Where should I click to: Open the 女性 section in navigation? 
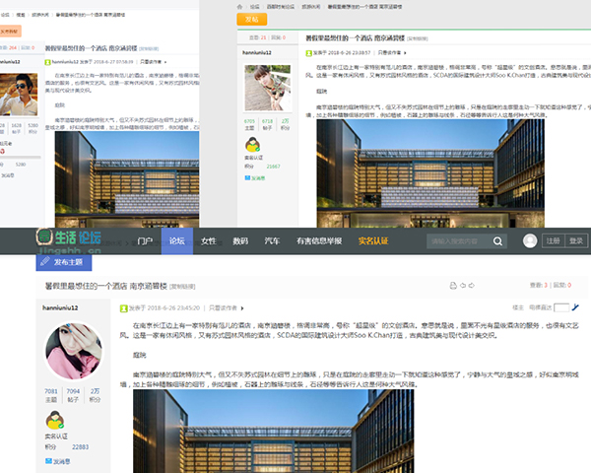coord(209,240)
